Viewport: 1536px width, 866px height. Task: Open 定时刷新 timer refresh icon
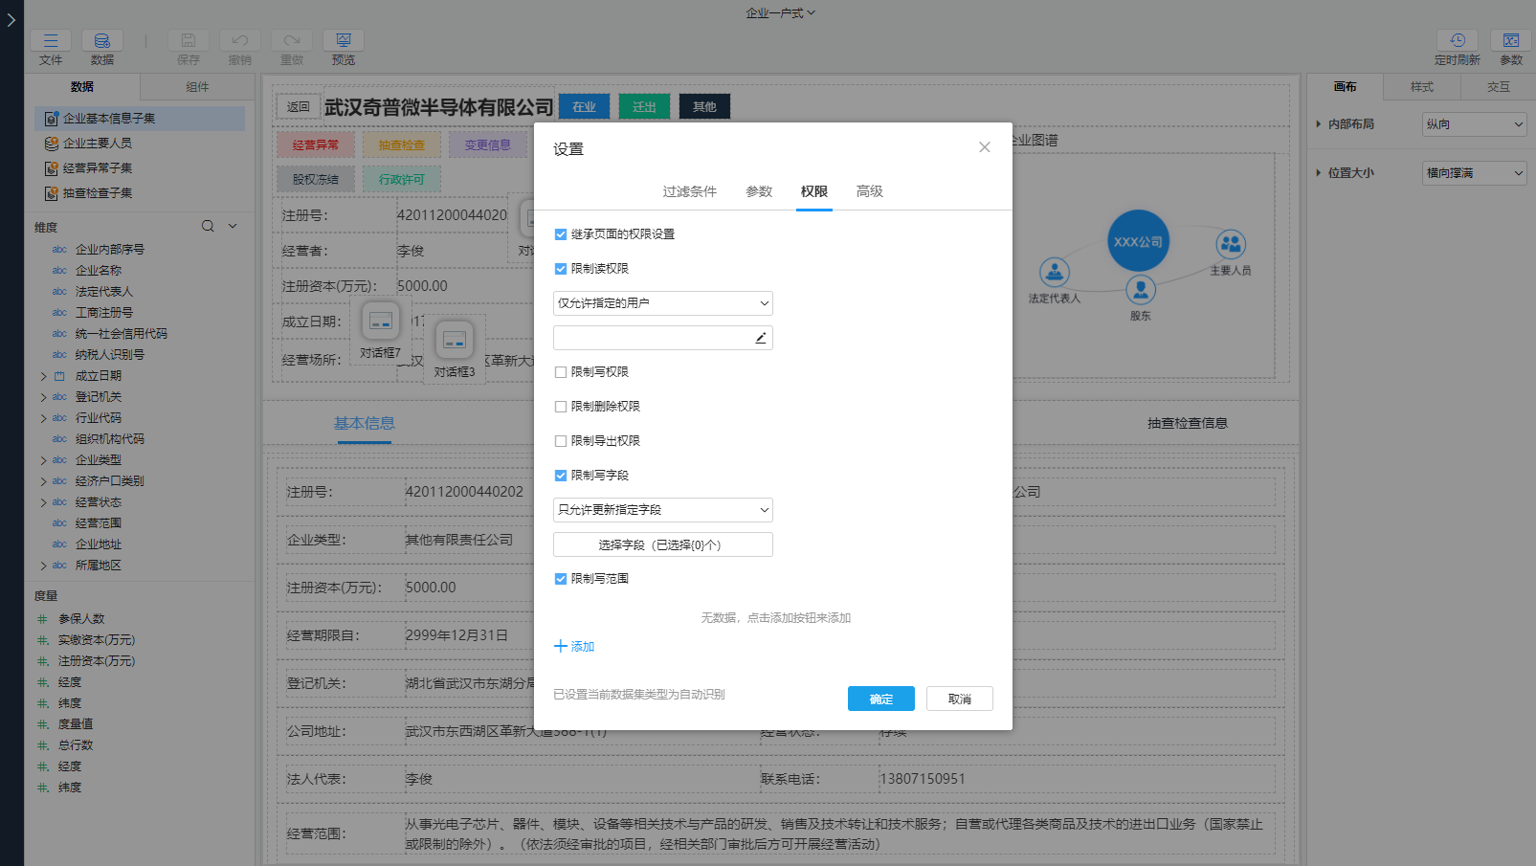coord(1457,40)
